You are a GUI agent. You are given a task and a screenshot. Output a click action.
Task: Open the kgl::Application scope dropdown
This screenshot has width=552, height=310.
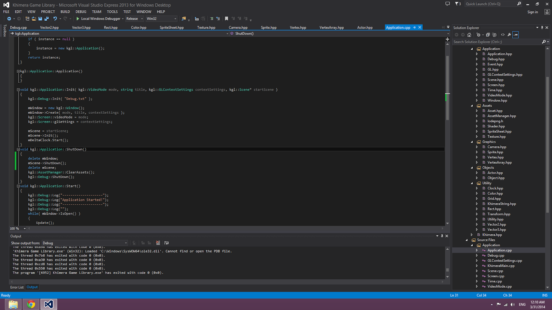(x=119, y=33)
